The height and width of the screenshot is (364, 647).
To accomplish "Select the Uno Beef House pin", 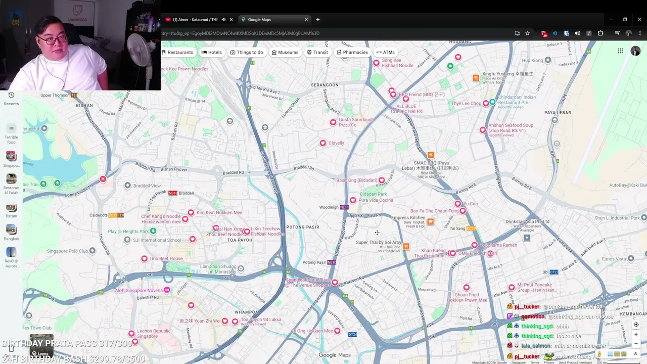I will (x=144, y=259).
